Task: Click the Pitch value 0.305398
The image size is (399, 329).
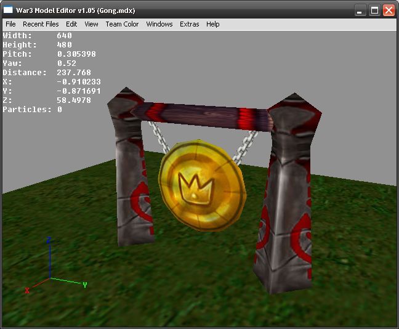Action: 76,54
